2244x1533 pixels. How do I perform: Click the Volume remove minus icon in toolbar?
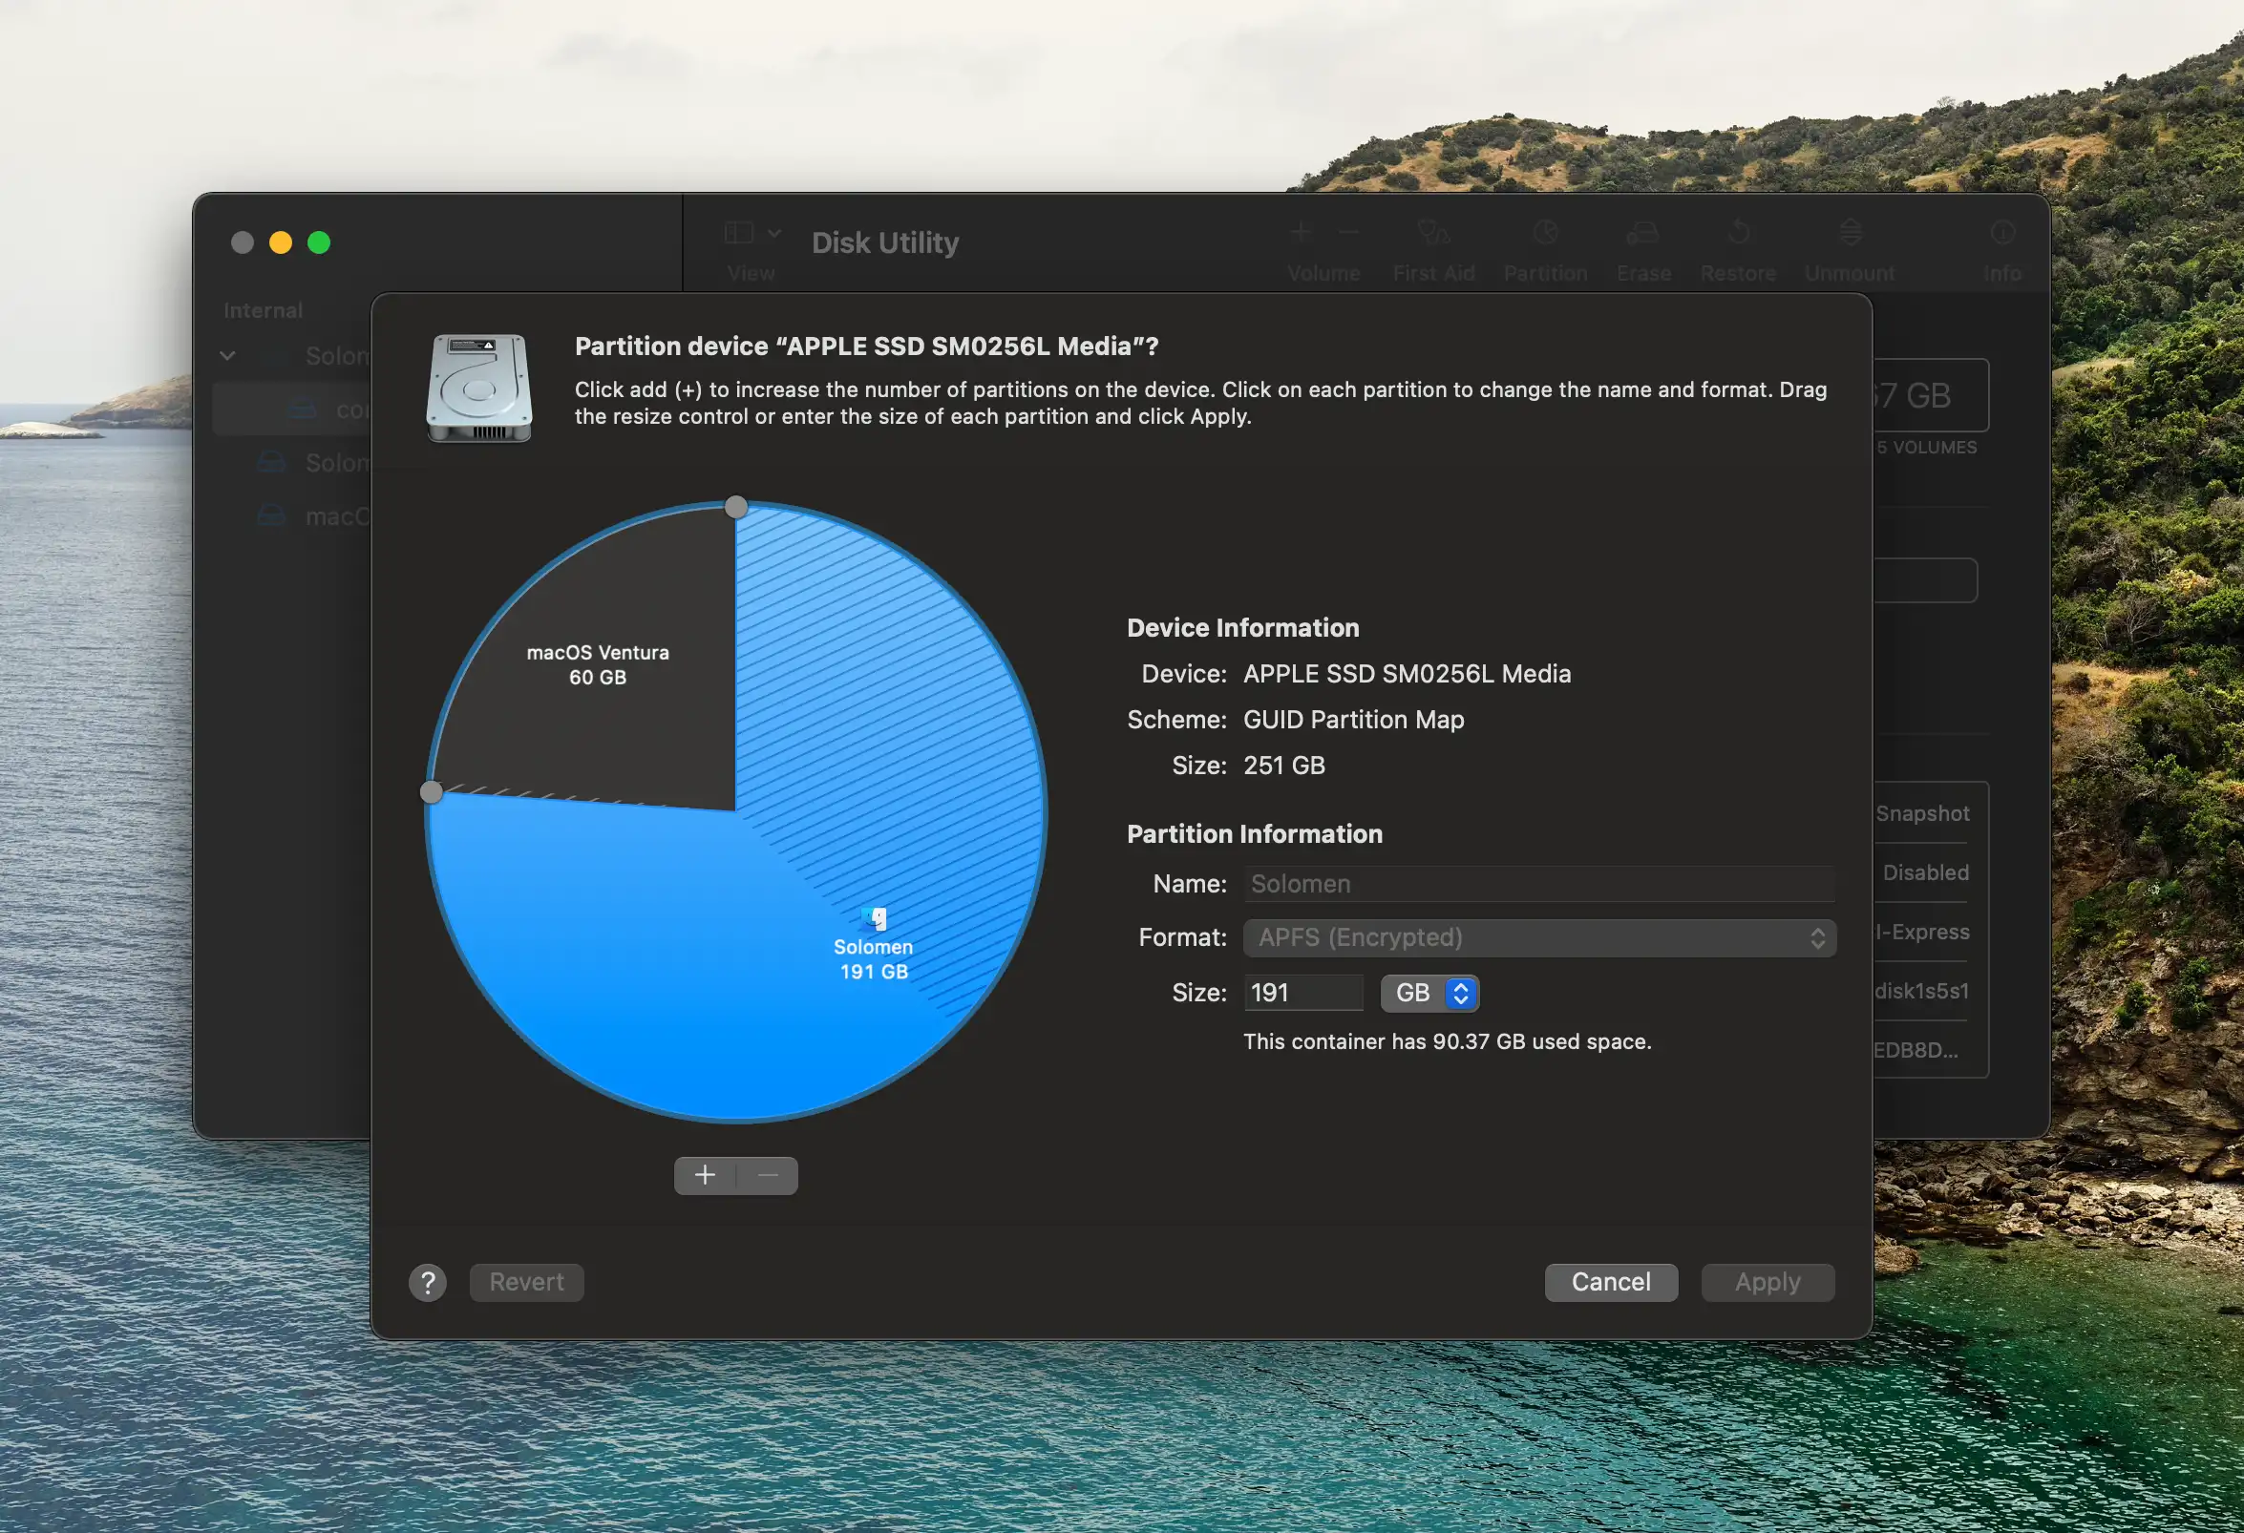[1349, 232]
